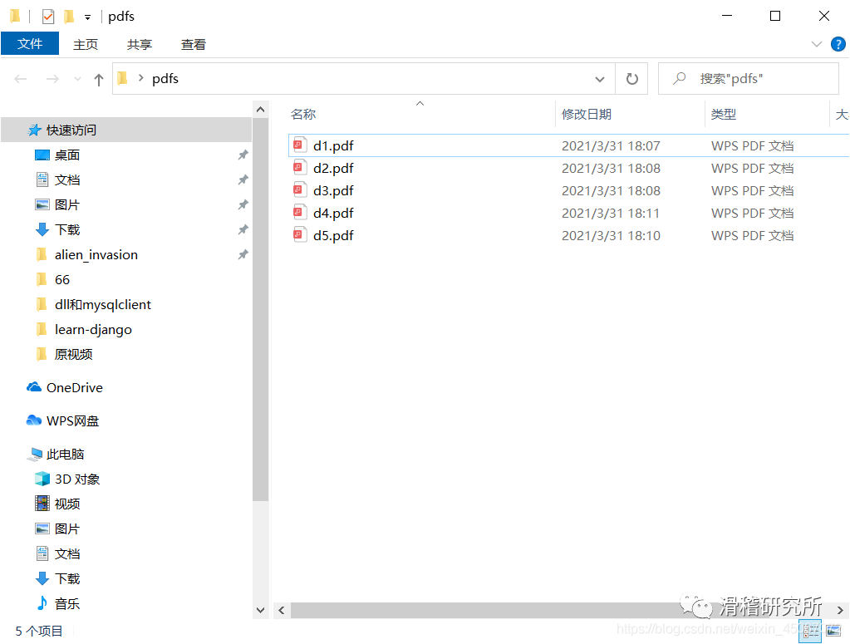Select the d4.pdf file
Screen dimensions: 850x644
click(333, 213)
